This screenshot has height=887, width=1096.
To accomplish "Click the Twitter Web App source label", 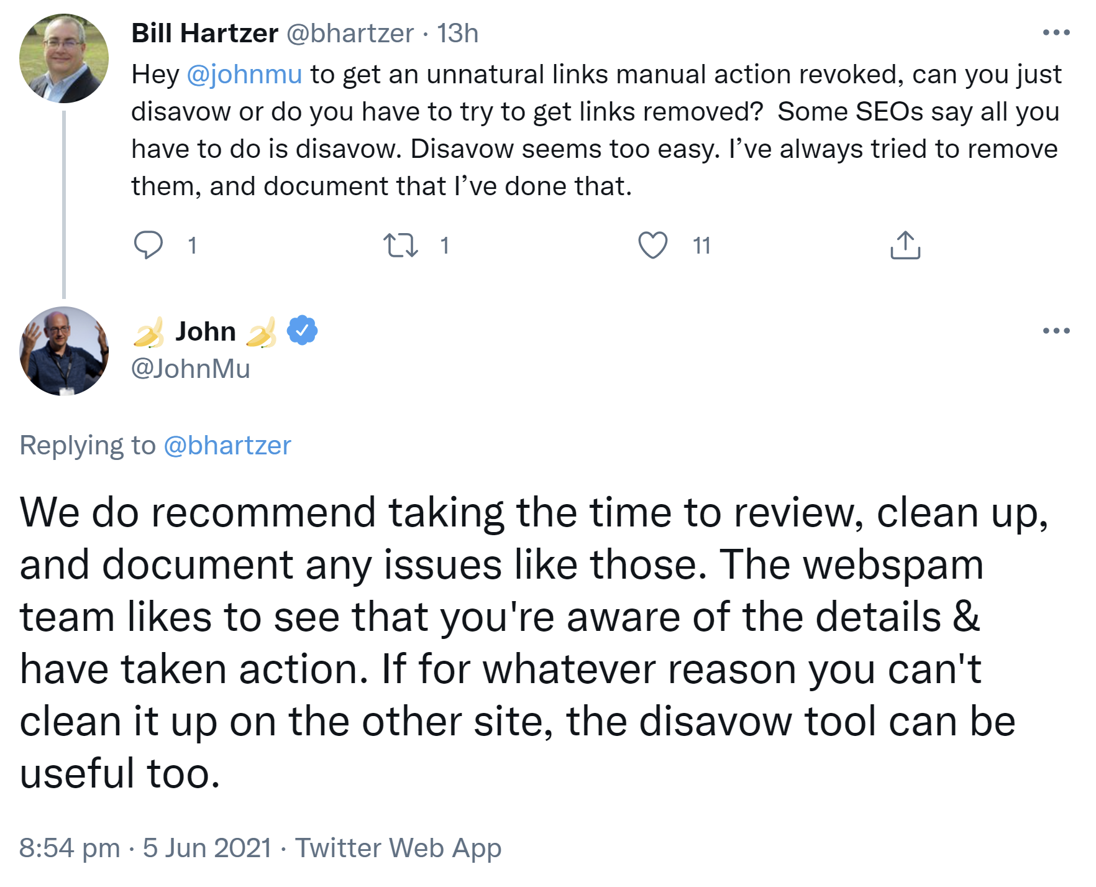I will tap(398, 848).
